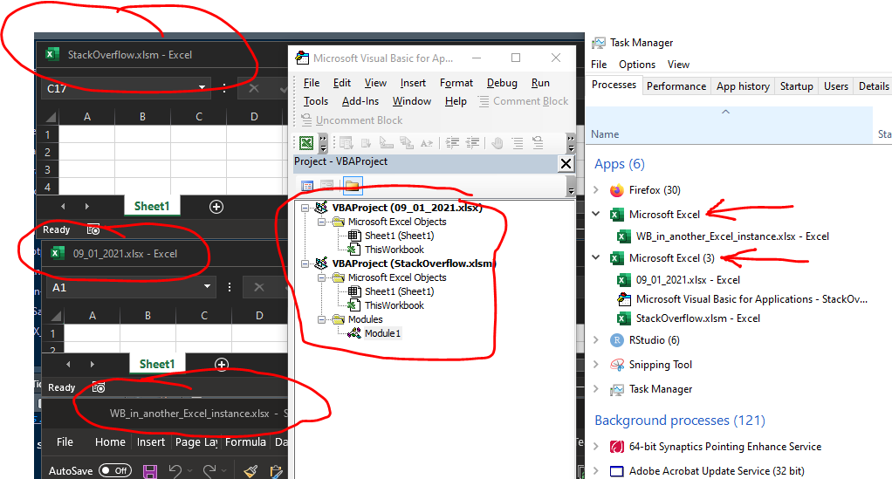Collapse VBAProject (StackOverflow.xlsm) tree node
The height and width of the screenshot is (479, 892).
pos(305,263)
